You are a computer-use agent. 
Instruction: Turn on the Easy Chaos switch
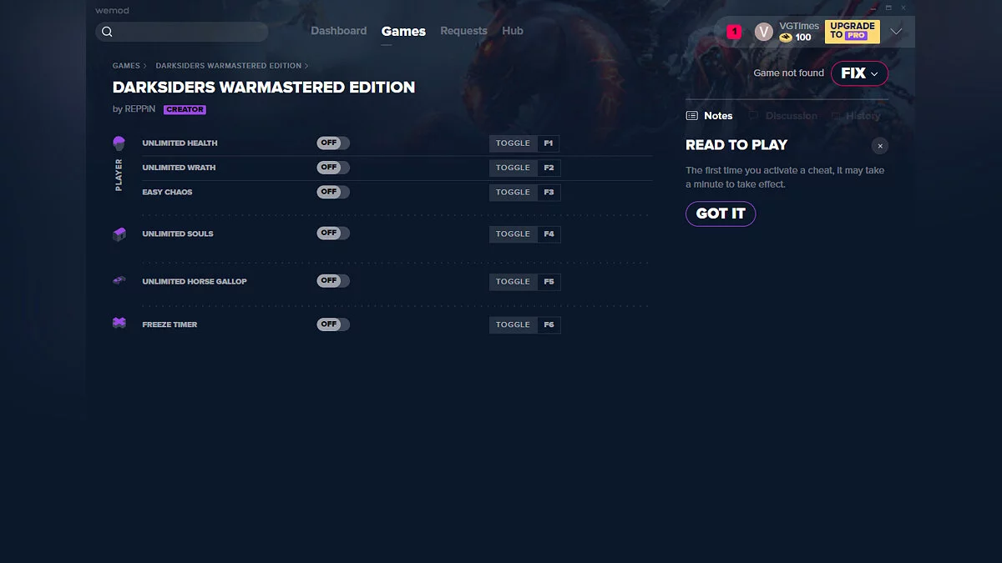pyautogui.click(x=332, y=192)
